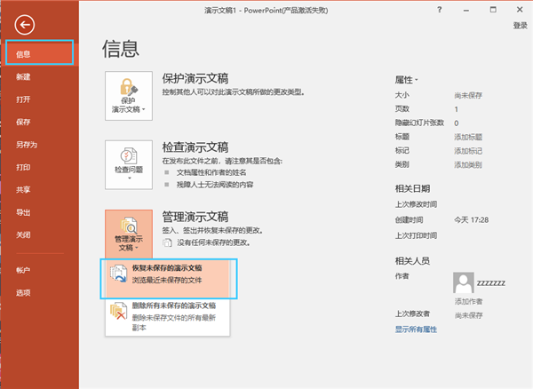Click 登录 to sign in
Screen dimensions: 533x389
click(x=520, y=26)
